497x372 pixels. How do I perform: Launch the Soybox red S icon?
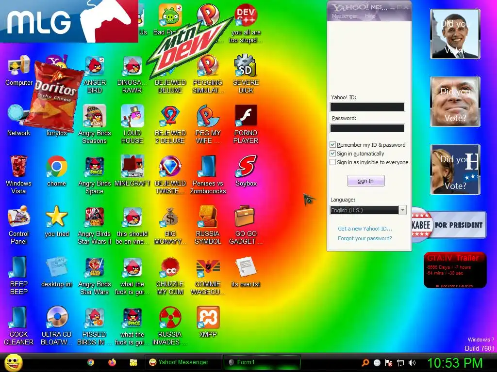(x=246, y=171)
